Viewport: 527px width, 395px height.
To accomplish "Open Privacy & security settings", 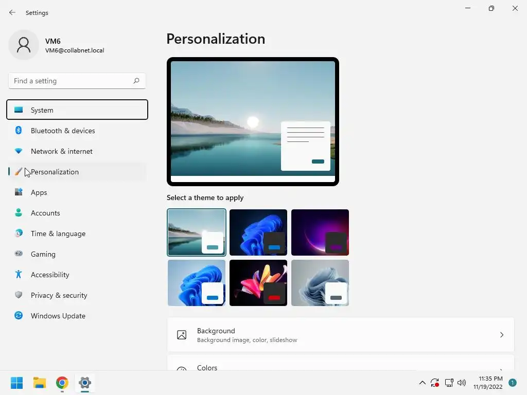I will pyautogui.click(x=77, y=295).
